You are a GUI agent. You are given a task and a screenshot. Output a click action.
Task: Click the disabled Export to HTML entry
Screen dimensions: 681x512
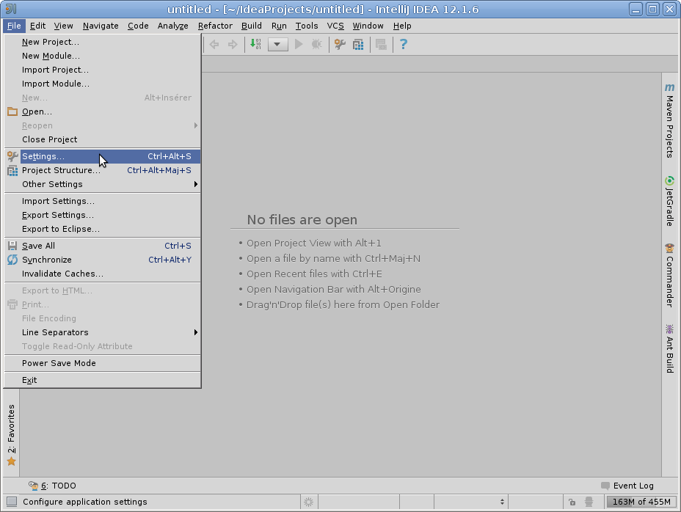point(103,290)
